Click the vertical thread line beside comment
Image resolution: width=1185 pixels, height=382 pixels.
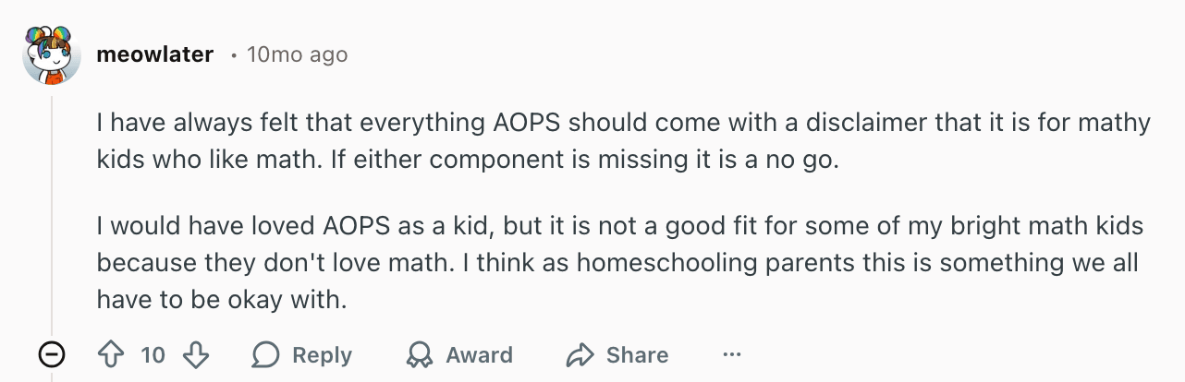click(x=52, y=212)
